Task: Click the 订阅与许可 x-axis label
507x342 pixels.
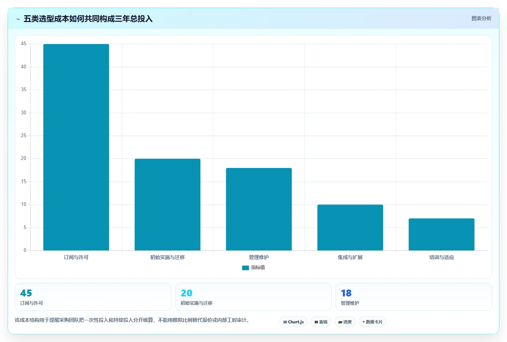Action: (x=76, y=257)
